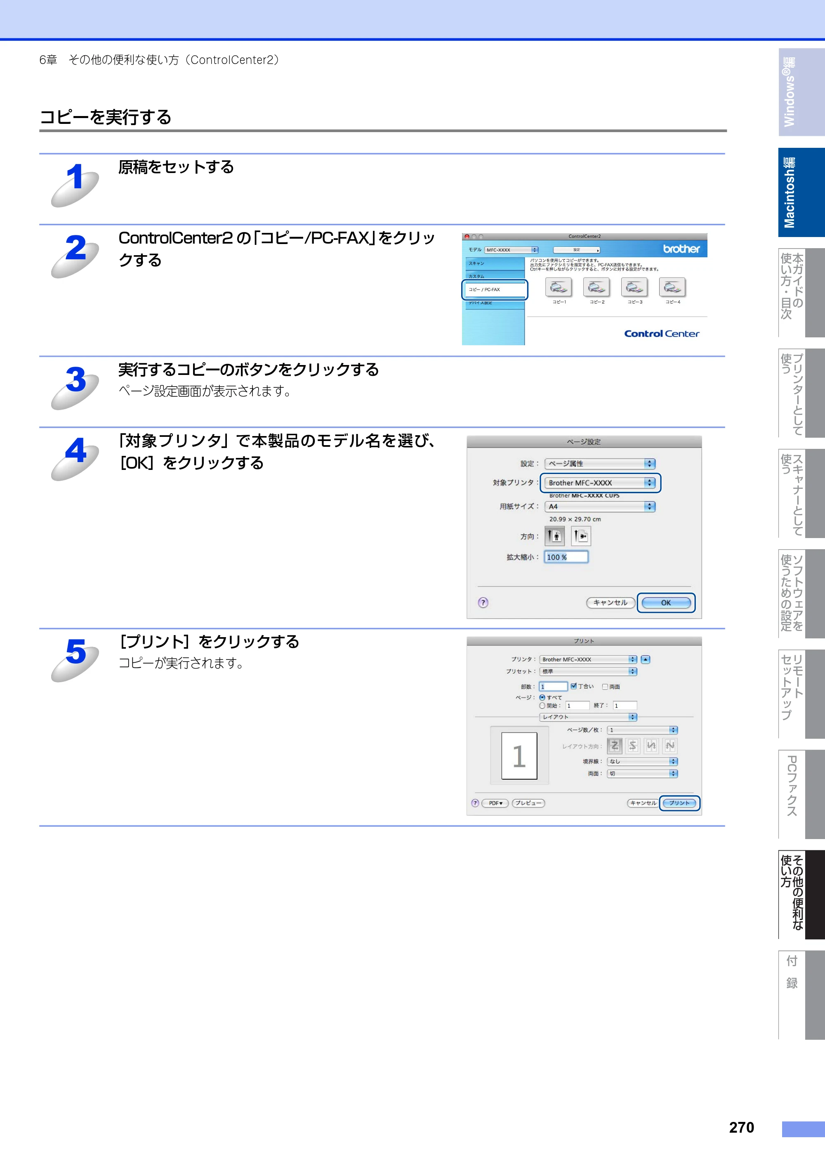Go to 本ガイドの使い方・目次 side tab

point(801,293)
